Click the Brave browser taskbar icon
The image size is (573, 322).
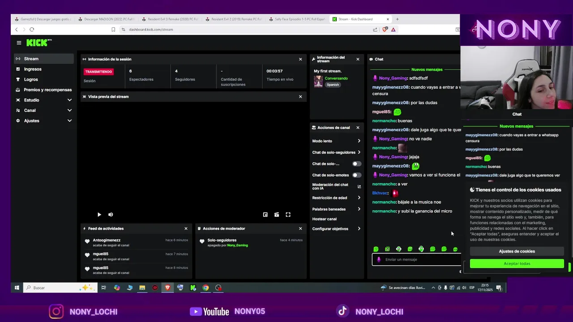(167, 288)
